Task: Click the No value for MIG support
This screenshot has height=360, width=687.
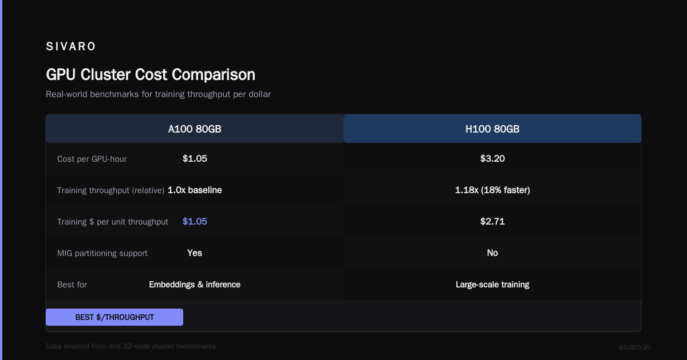Action: (x=492, y=253)
